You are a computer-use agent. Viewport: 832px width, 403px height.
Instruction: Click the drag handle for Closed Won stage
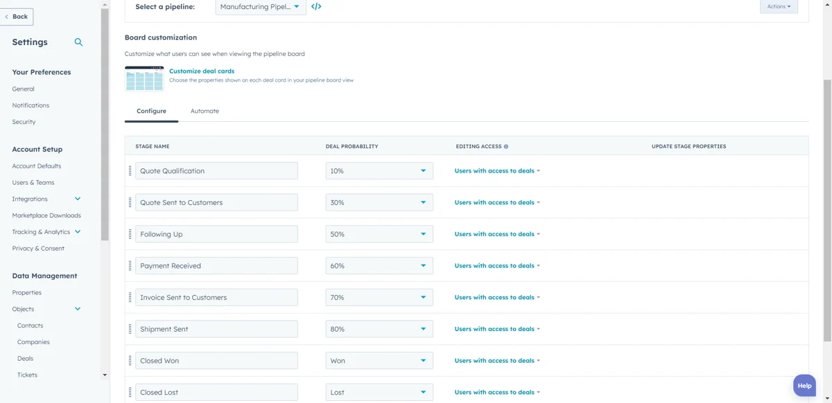130,360
